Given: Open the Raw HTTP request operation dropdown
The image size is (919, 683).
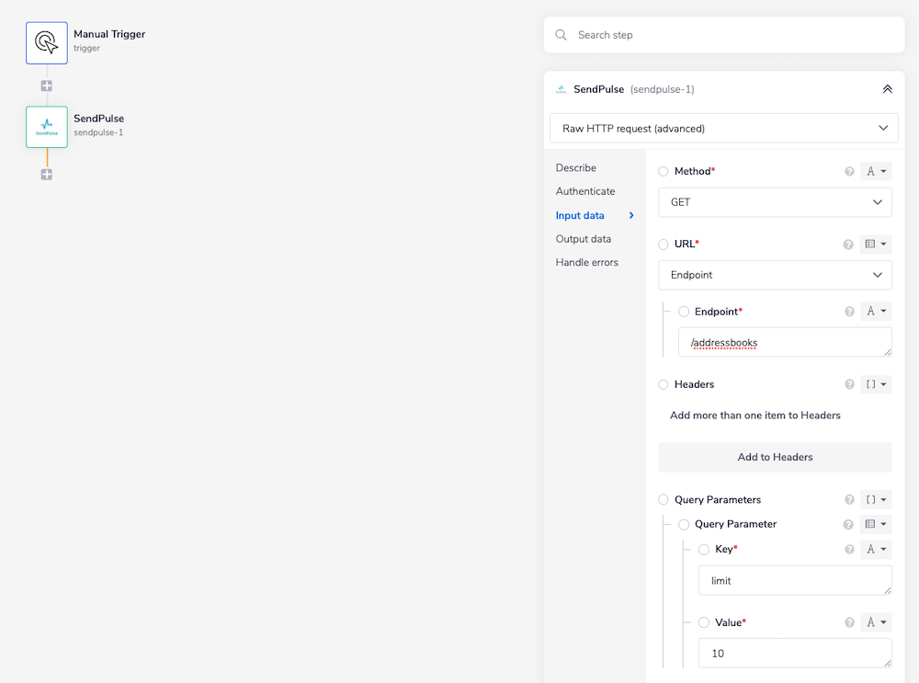Looking at the screenshot, I should click(724, 128).
